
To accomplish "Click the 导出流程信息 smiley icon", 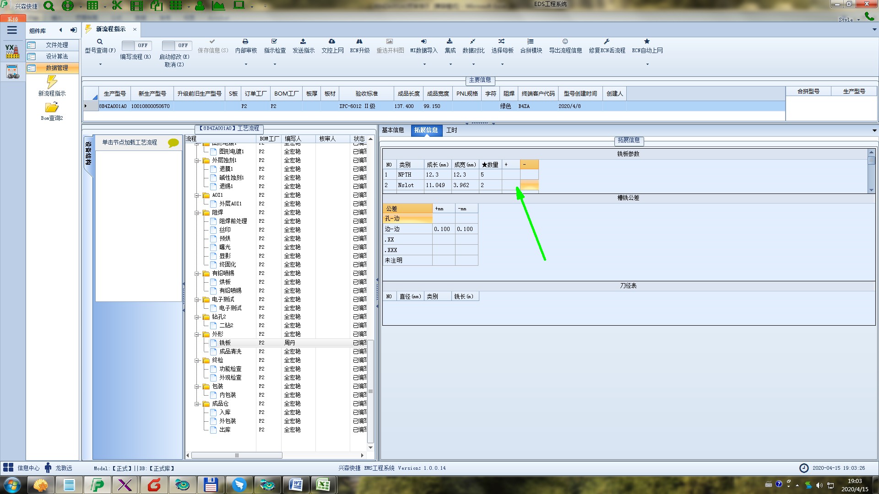I will [x=565, y=42].
